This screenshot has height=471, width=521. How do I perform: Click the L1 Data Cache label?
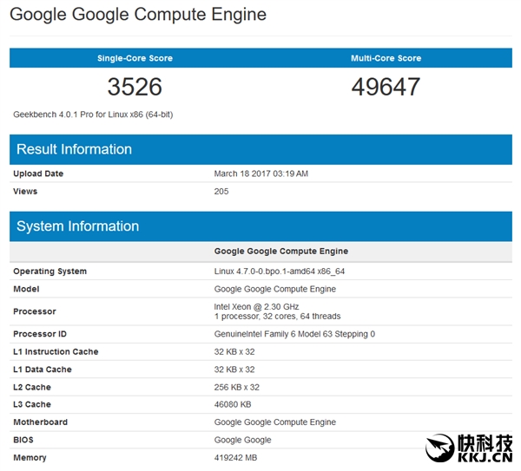pyautogui.click(x=43, y=370)
